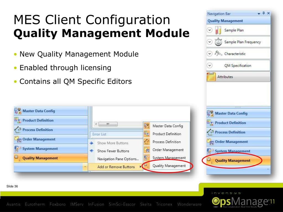Toggle Order Management in submenu
Image resolution: width=283 pixels, height=212 pixels.
[166, 150]
